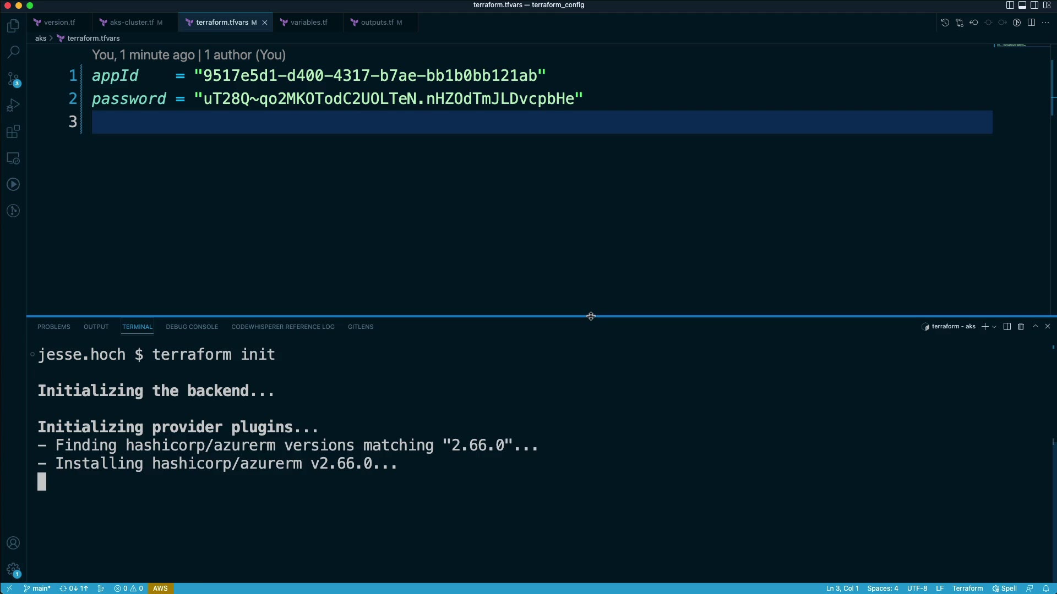Open Run and Debug view
Screen dimensions: 1057x594
pos(13,105)
